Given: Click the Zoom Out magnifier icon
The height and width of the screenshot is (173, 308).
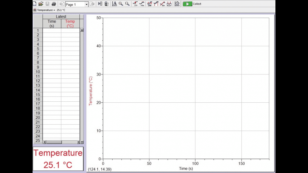Looking at the screenshot, I should 127,4.
